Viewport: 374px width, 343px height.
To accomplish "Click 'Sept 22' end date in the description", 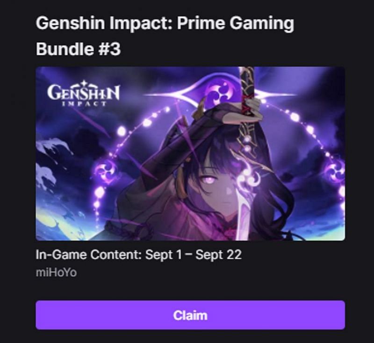I will tap(218, 255).
